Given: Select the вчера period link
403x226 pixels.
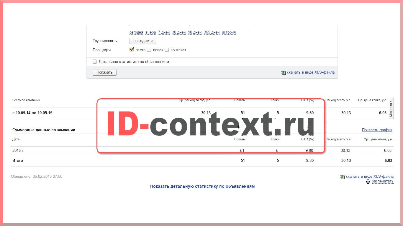Looking at the screenshot, I should (150, 32).
